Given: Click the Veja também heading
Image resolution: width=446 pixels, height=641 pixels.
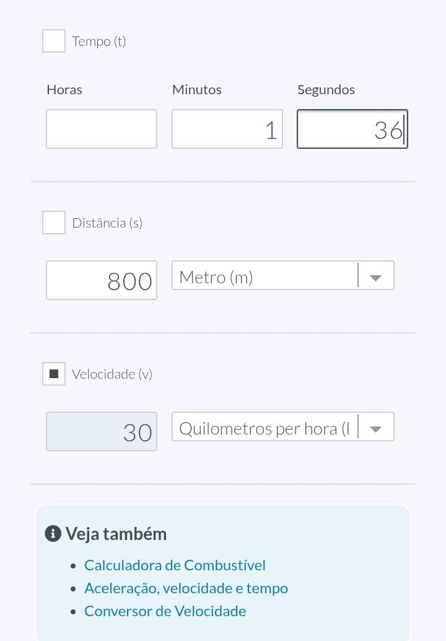Looking at the screenshot, I should point(116,534).
